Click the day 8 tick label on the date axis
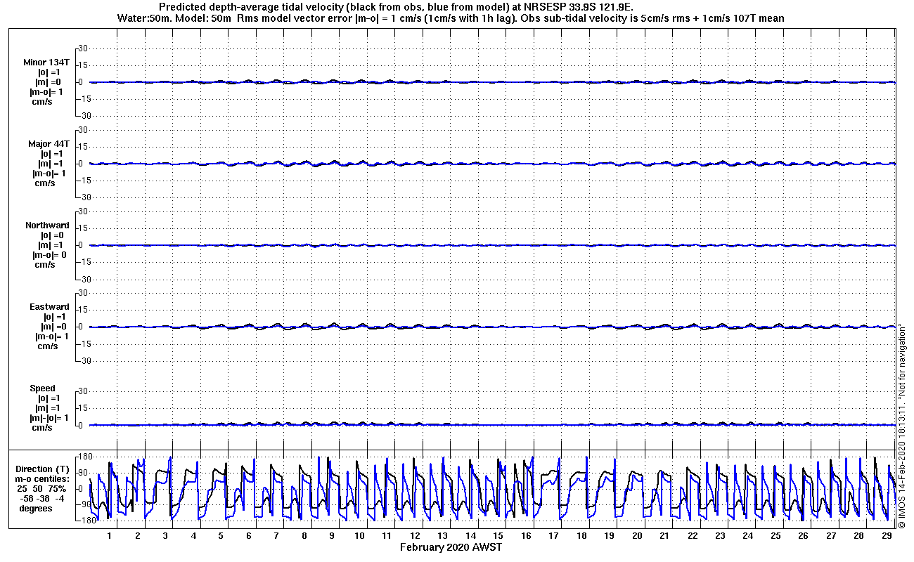Viewport: 914px width, 562px height. pyautogui.click(x=304, y=536)
